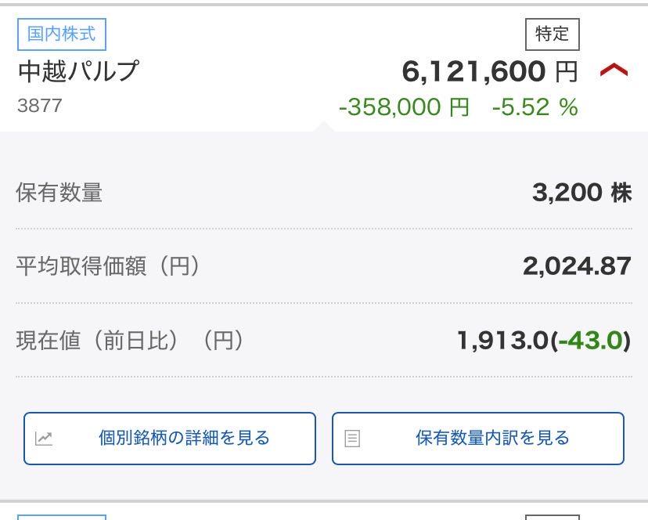Screen dimensions: 648x520
Task: Click the red upward chevron to collapse holding
Action: tap(614, 71)
